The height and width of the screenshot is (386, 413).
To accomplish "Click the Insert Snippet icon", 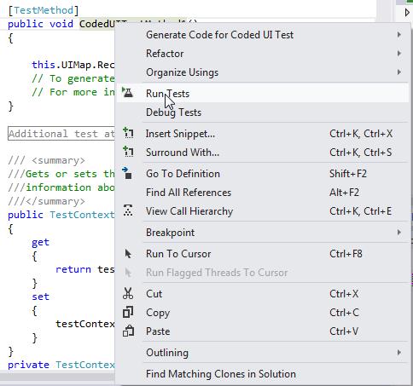I will 128,133.
